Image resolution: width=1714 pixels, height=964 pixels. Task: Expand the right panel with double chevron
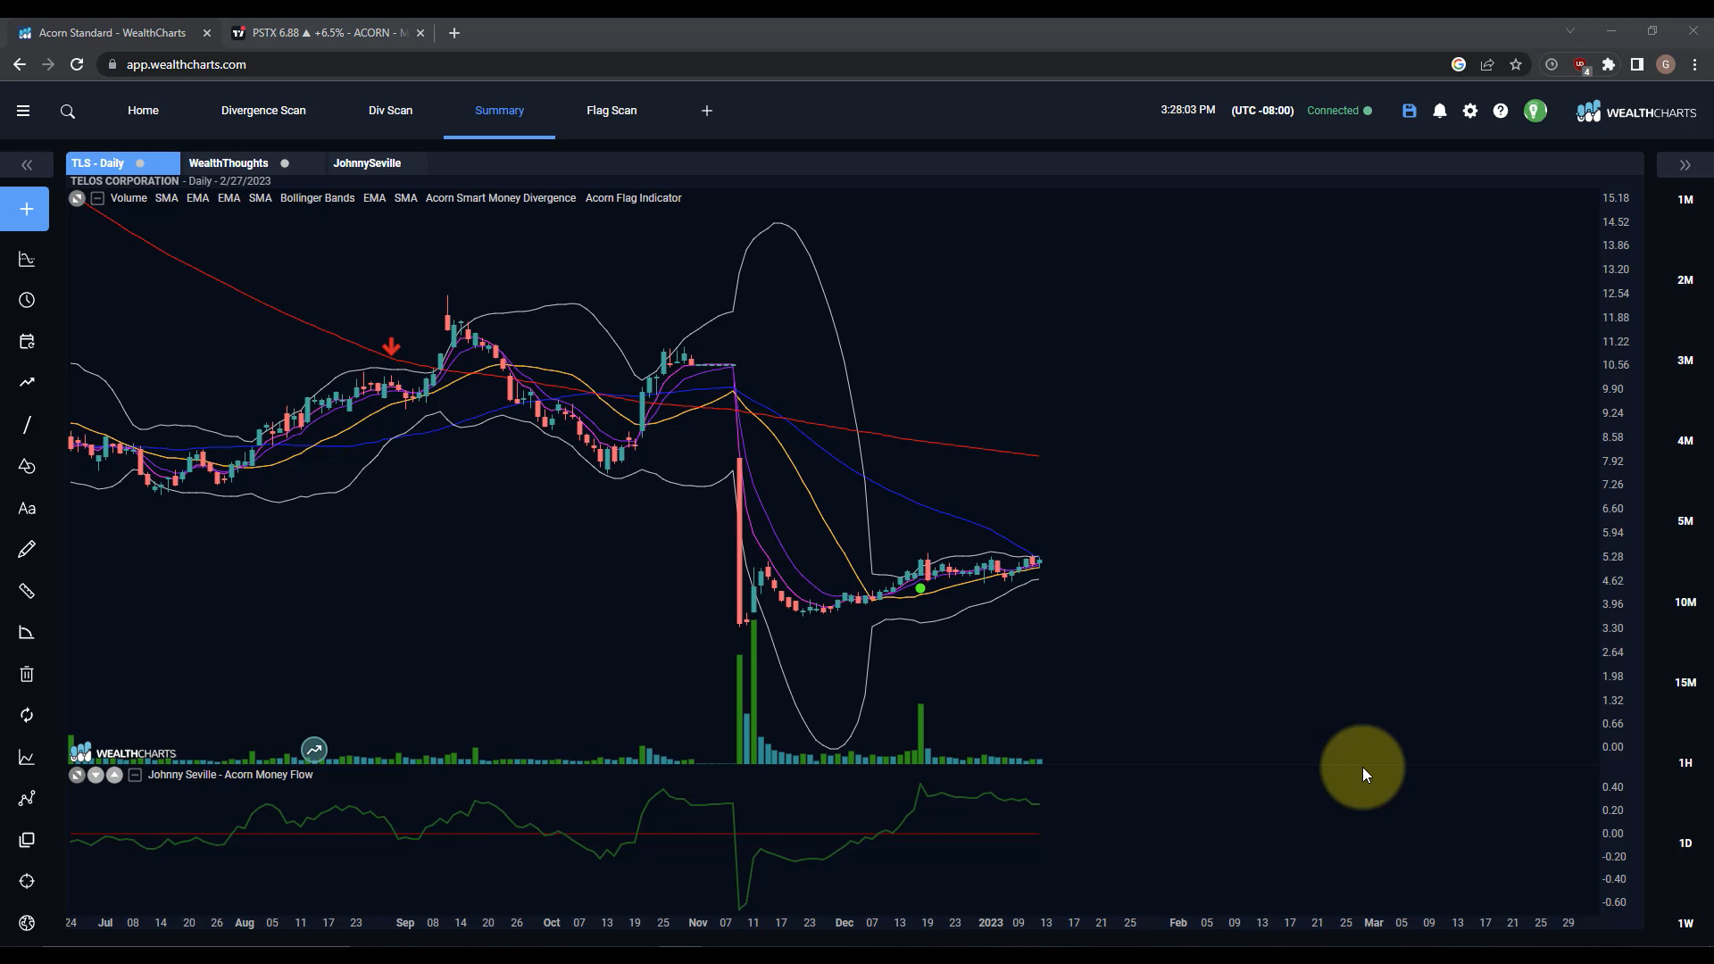1685,165
